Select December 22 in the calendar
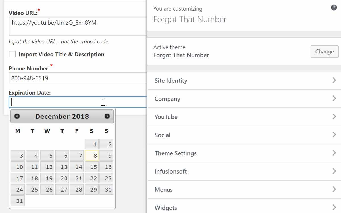This screenshot has height=213, width=341. click(x=92, y=178)
